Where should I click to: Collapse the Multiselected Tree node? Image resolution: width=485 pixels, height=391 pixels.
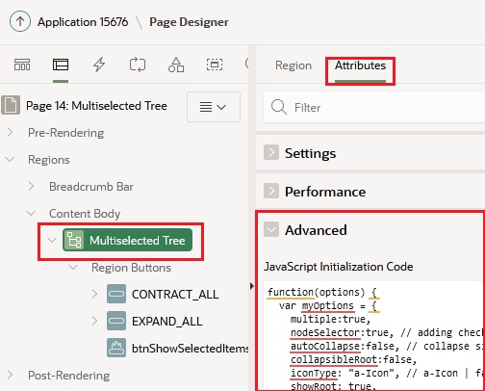[52, 240]
